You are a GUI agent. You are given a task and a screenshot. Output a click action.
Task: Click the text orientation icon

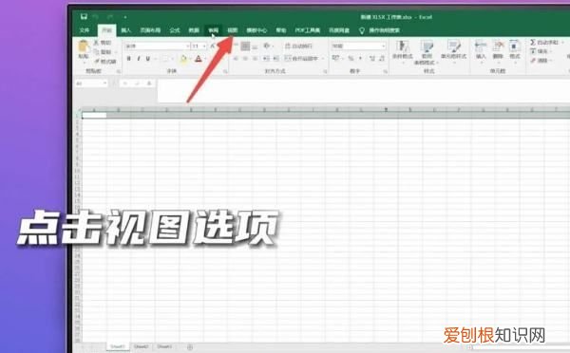click(x=267, y=46)
